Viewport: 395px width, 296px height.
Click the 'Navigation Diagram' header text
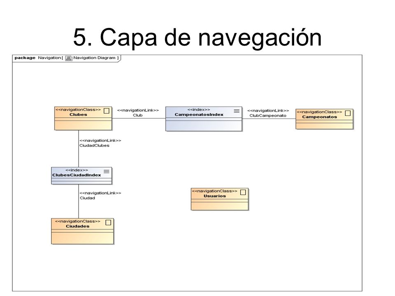94,58
